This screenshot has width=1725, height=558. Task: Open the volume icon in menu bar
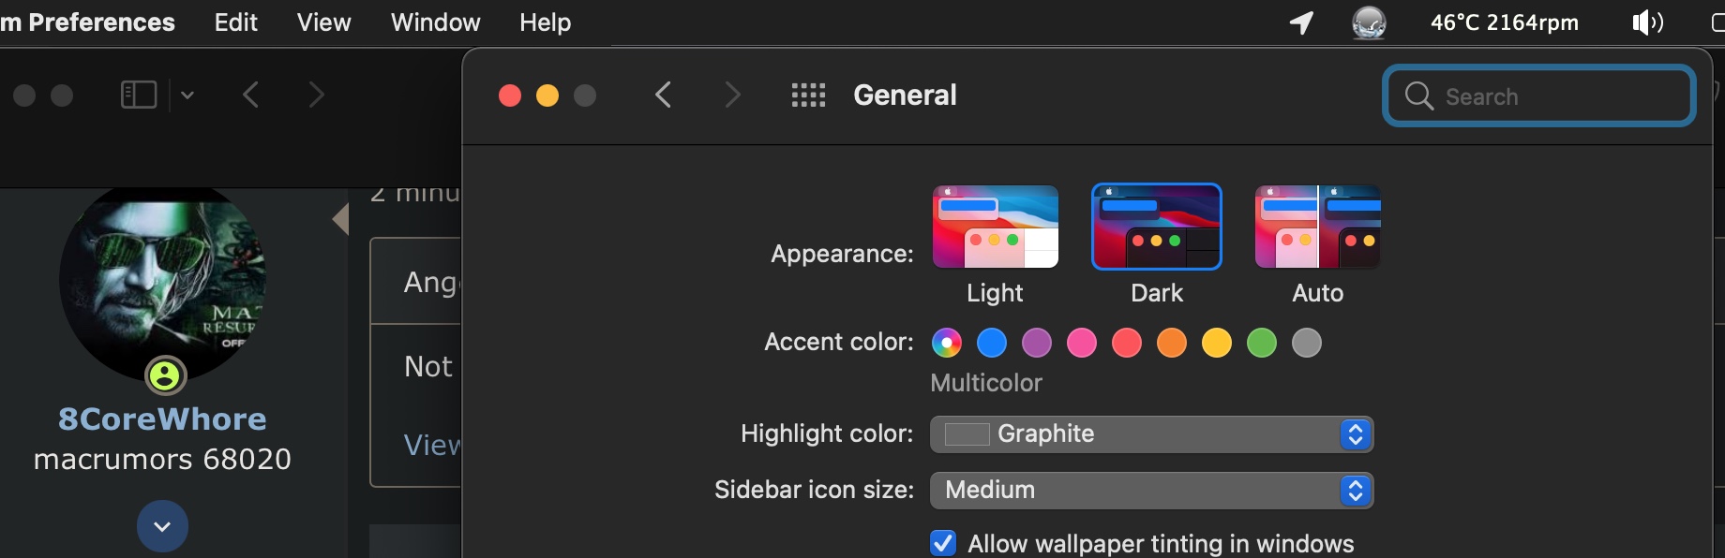[x=1647, y=22]
